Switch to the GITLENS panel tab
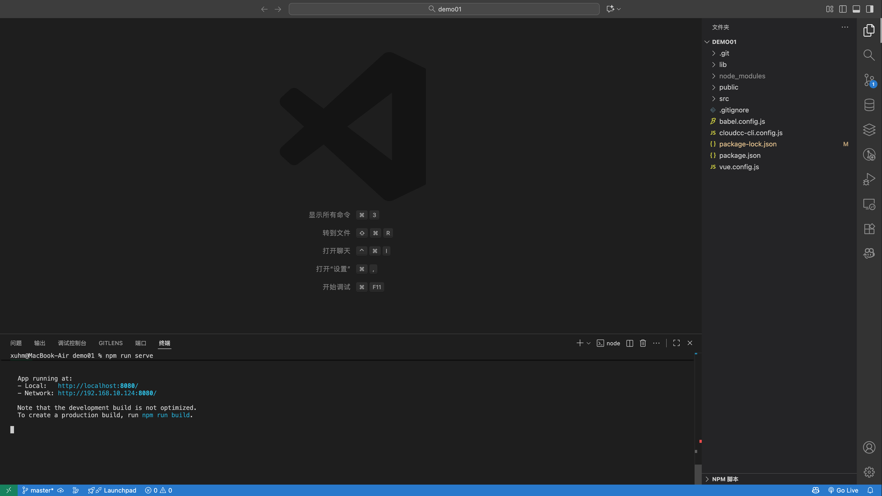Screen dimensions: 882x496 click(111, 343)
